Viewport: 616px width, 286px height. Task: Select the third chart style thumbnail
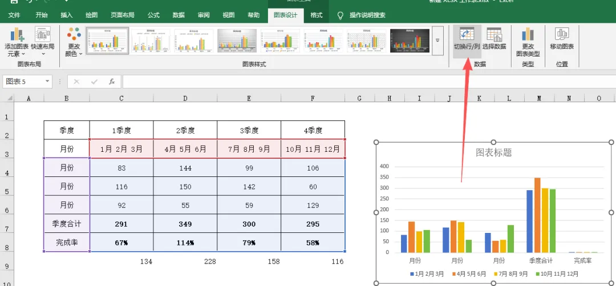(194, 41)
